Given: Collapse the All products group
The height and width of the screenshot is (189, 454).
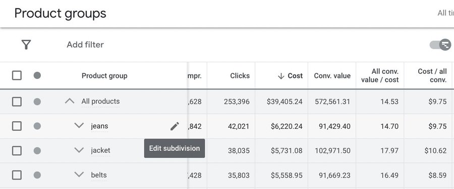Looking at the screenshot, I should click(70, 101).
